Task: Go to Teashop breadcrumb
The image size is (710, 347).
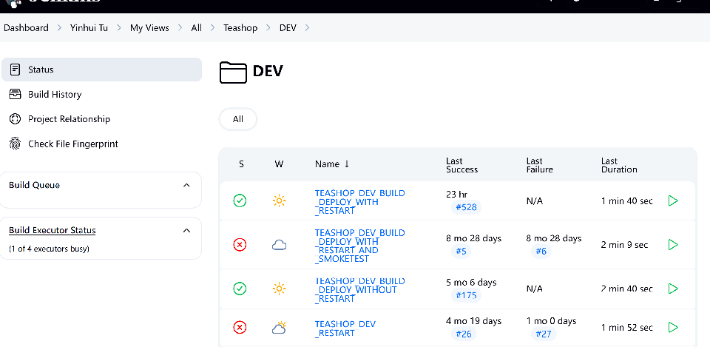Action: 240,27
